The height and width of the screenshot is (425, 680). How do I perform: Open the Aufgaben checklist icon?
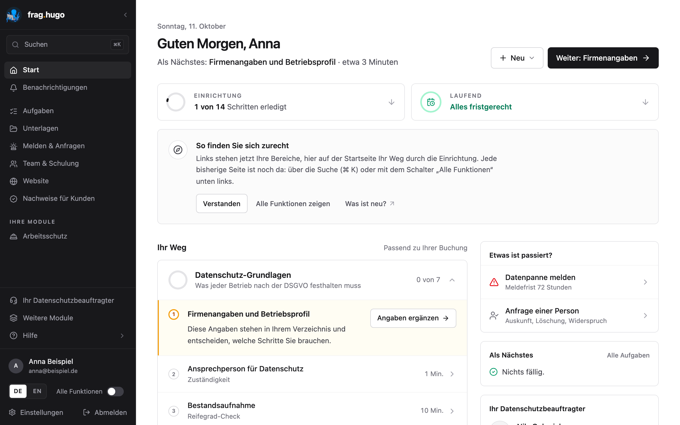[x=14, y=111]
